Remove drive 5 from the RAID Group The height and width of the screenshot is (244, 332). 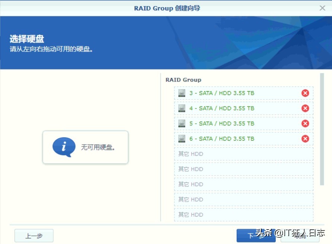click(305, 123)
